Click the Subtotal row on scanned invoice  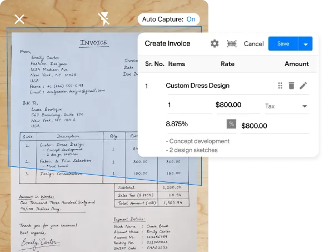pyautogui.click(x=152, y=187)
